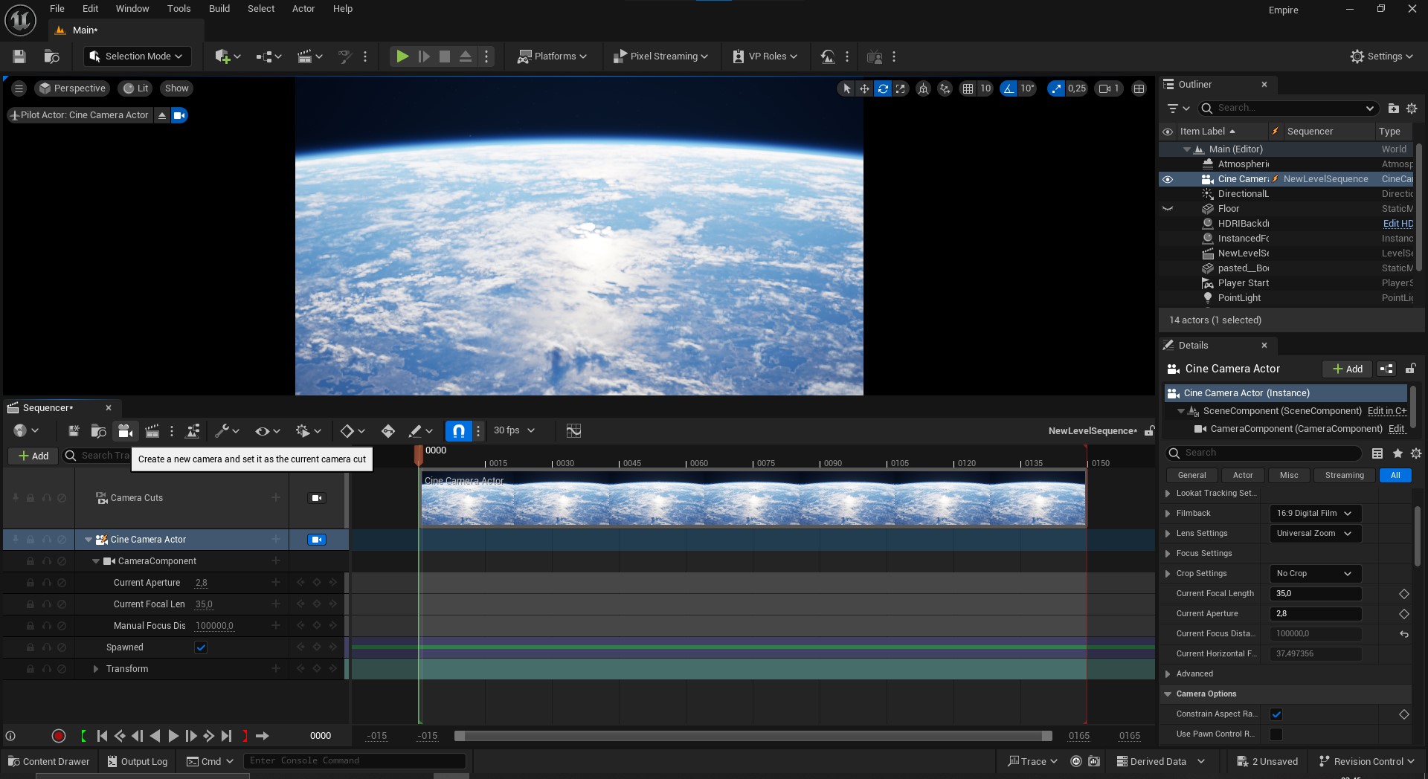Open Platforms dropdown menu
Image resolution: width=1428 pixels, height=779 pixels.
(553, 56)
